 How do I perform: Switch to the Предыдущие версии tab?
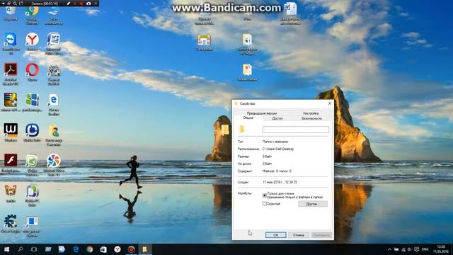click(262, 113)
